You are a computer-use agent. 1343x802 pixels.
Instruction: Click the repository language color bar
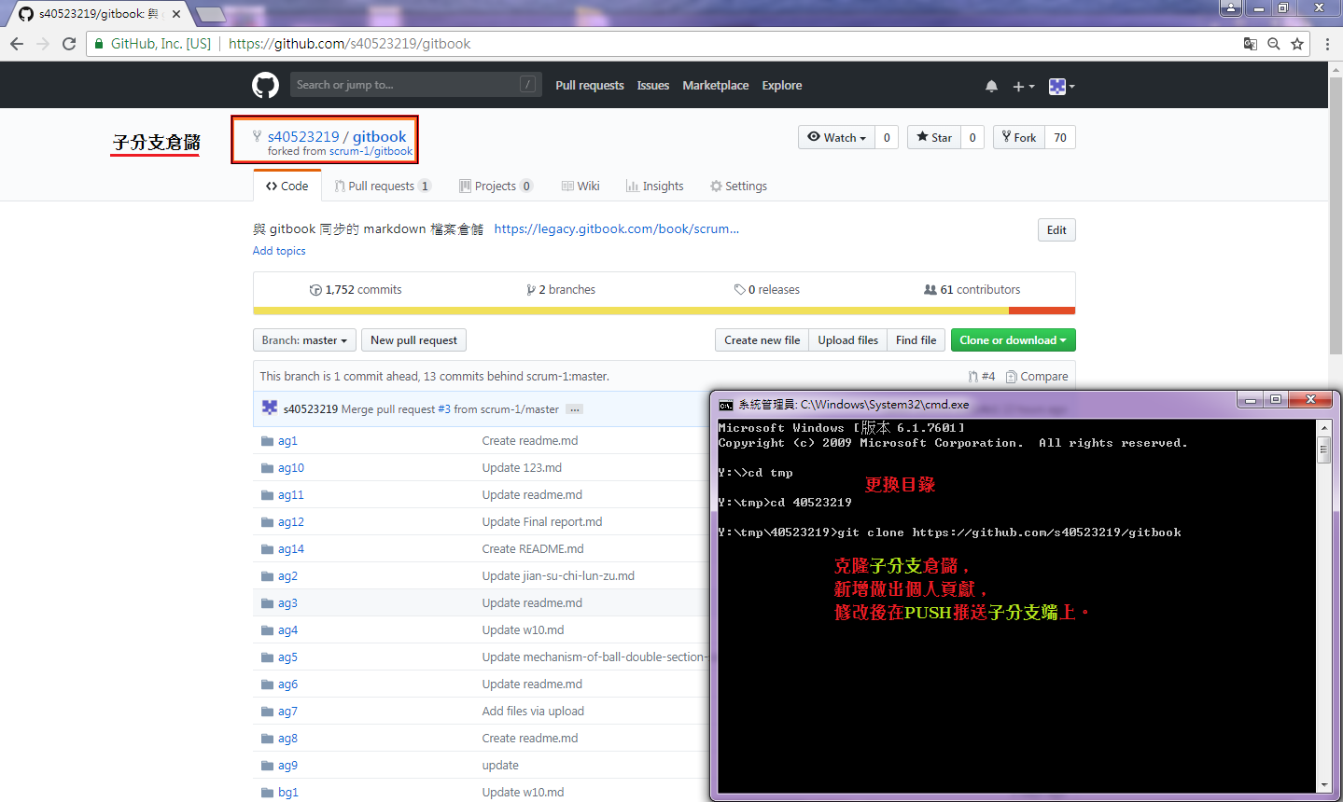coord(664,311)
